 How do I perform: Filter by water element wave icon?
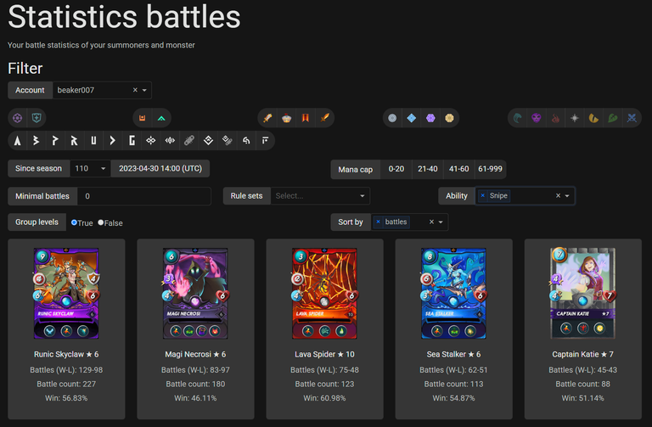tap(517, 118)
